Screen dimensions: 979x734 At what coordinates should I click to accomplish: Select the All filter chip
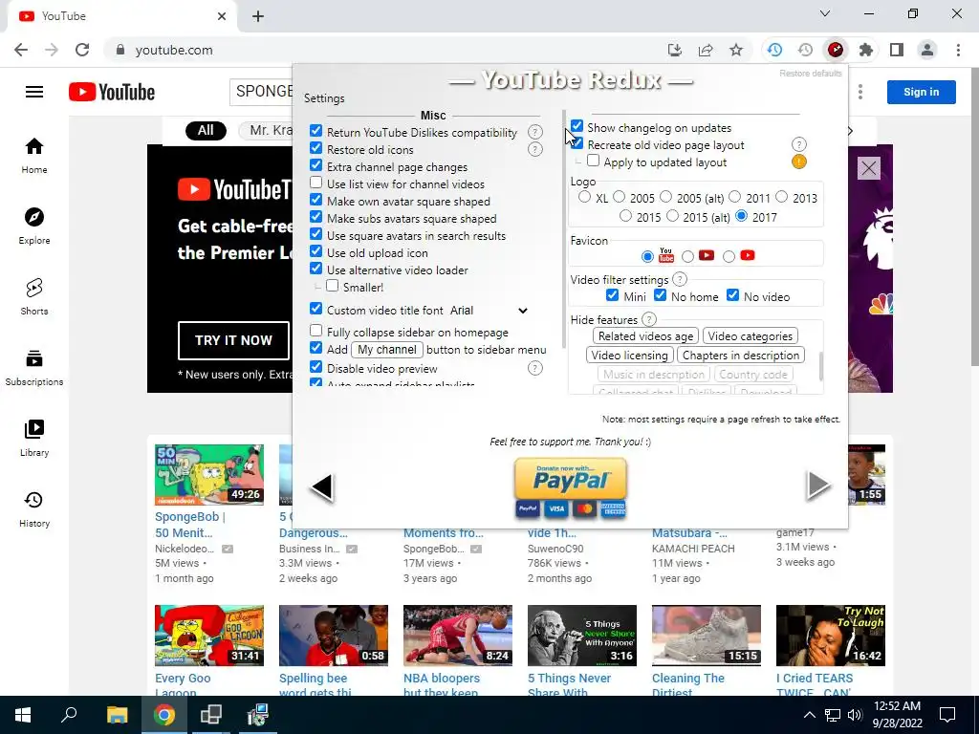tap(206, 130)
